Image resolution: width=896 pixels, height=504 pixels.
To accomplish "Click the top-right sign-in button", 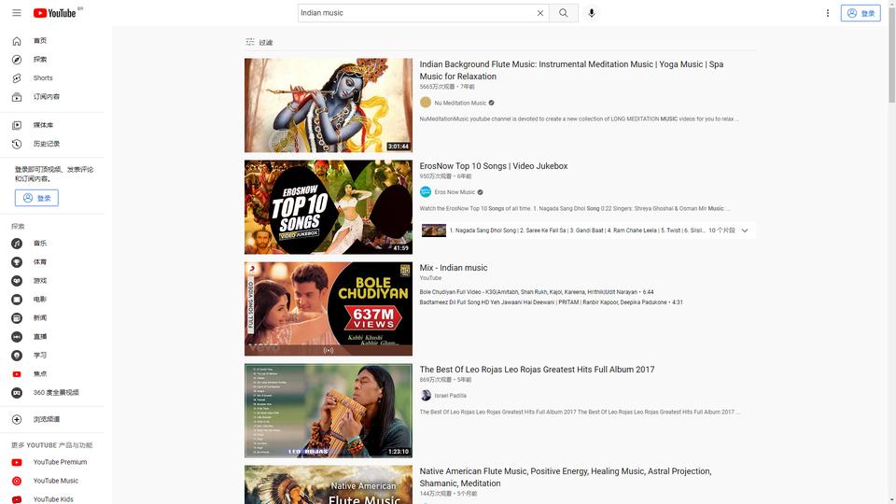I will tap(861, 12).
